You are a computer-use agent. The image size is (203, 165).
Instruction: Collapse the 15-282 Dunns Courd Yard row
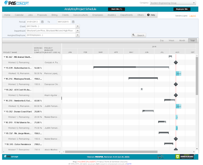(x=4, y=111)
